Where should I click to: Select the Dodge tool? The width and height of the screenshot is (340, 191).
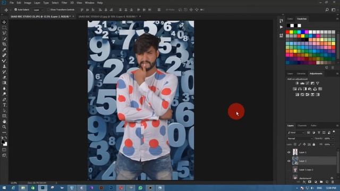pyautogui.click(x=4, y=94)
